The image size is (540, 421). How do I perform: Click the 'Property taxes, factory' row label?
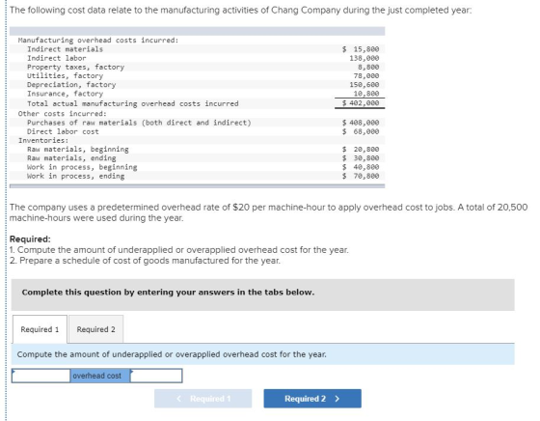click(x=76, y=68)
